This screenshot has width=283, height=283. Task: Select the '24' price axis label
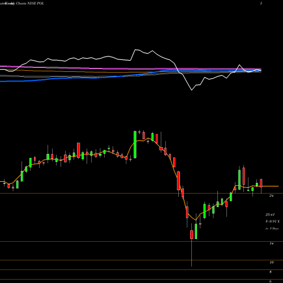[x=271, y=196]
